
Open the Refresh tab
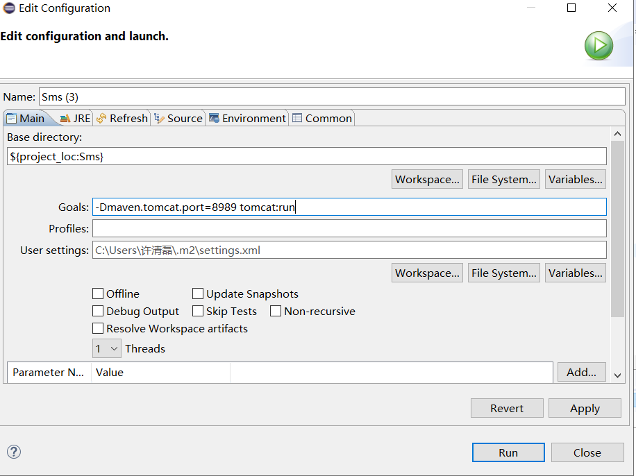point(122,118)
